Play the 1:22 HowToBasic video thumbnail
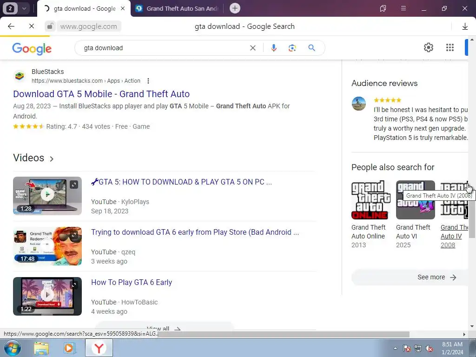This screenshot has height=357, width=476. (47, 296)
